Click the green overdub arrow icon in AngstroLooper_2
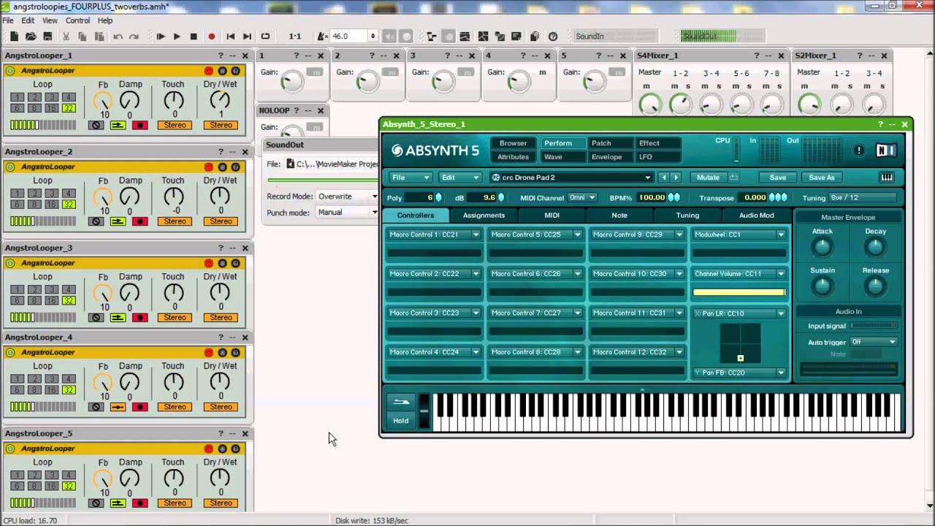Viewport: 935px width, 526px height. [118, 221]
